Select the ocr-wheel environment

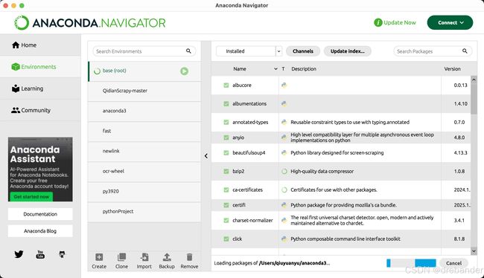click(x=144, y=171)
